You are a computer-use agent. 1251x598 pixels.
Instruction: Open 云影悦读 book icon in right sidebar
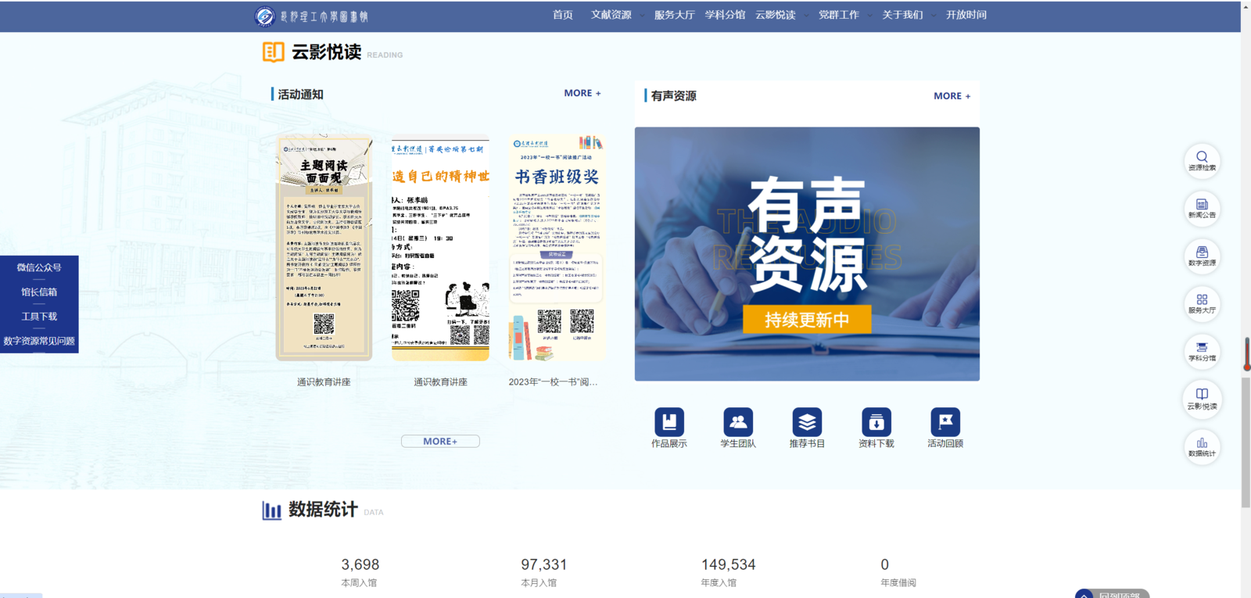coord(1202,399)
